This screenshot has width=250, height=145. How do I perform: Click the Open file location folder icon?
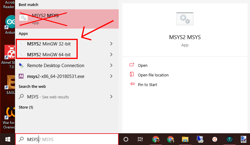coord(132,74)
